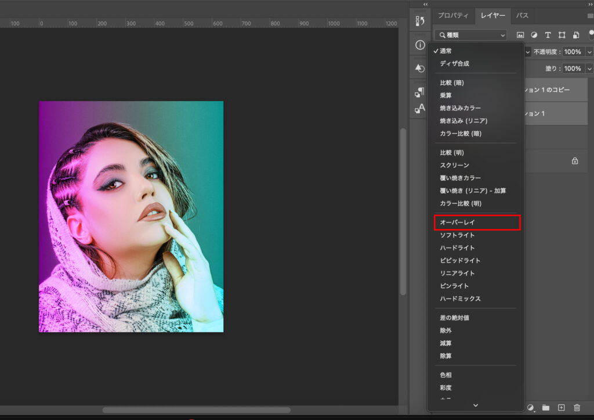
Task: Click the horizontal scrollbar below canvas
Action: [x=196, y=410]
